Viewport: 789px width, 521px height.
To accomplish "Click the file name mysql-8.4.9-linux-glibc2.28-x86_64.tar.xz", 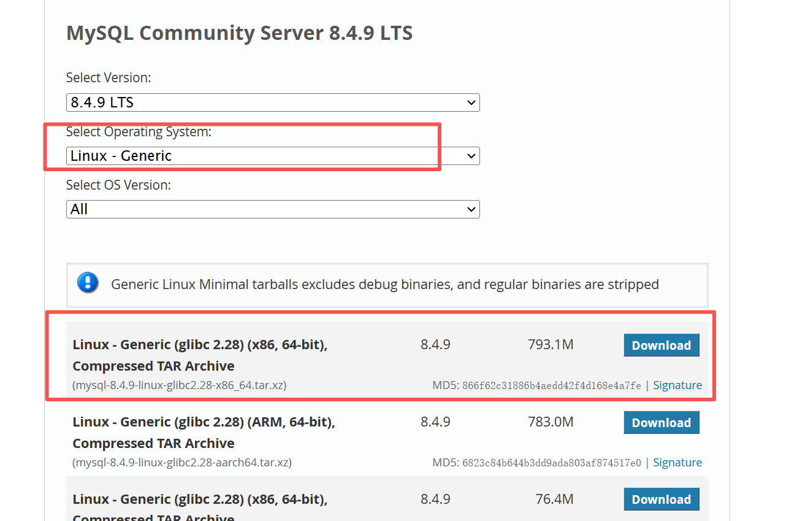I will 180,385.
